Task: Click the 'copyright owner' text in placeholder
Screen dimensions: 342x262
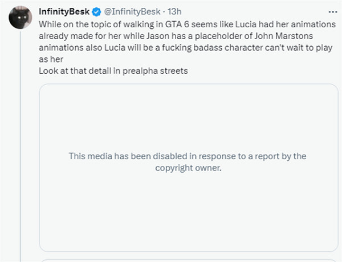Action: pos(188,168)
